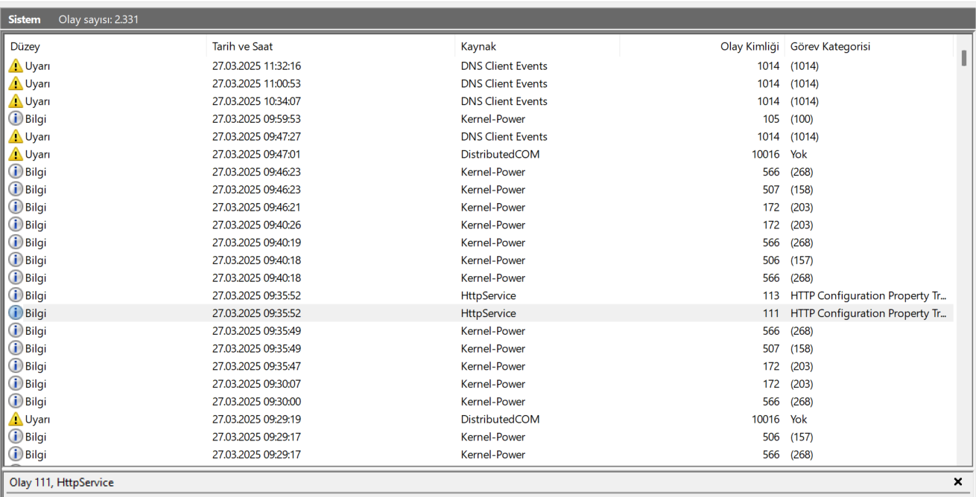Click the info icon of the 09:30:00 event
976x497 pixels.
(x=16, y=402)
